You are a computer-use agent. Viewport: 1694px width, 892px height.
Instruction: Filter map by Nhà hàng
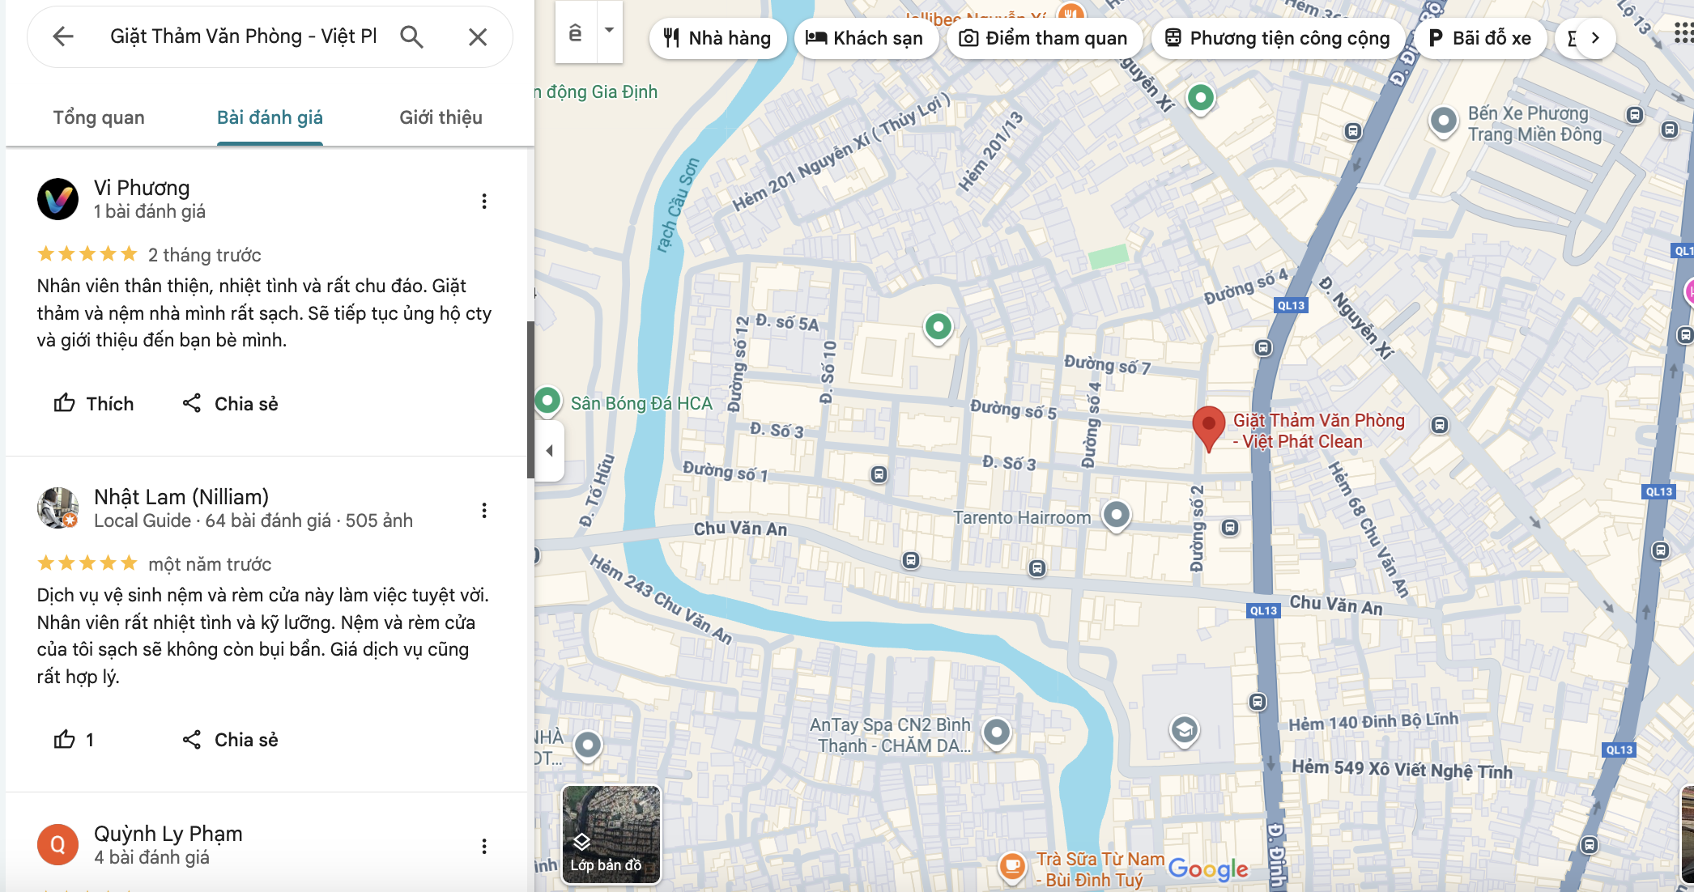click(x=717, y=38)
